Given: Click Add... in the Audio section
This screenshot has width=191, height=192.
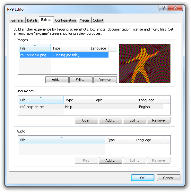Looking at the screenshot, I should tap(110, 160).
